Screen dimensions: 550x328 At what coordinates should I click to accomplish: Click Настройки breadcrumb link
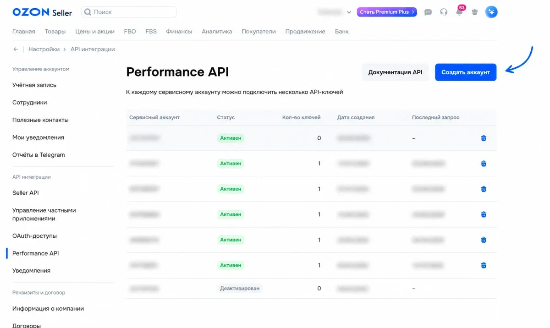(44, 49)
